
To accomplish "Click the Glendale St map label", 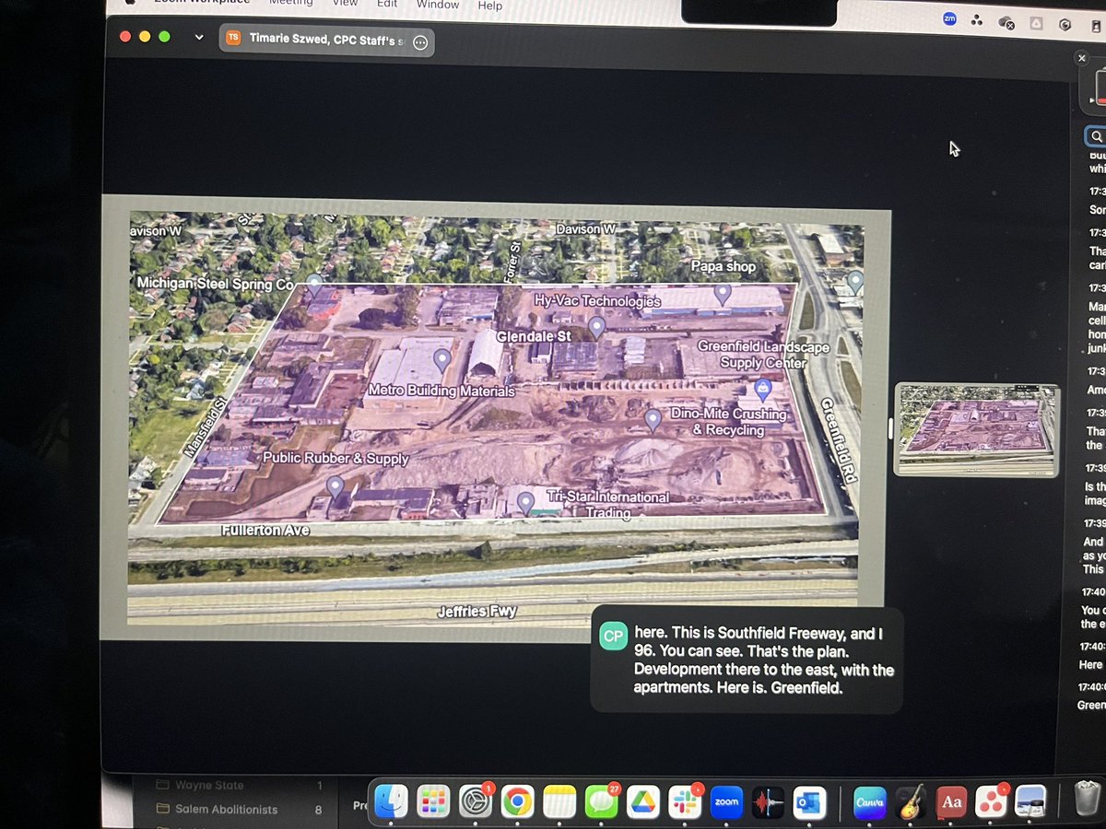I will 534,336.
